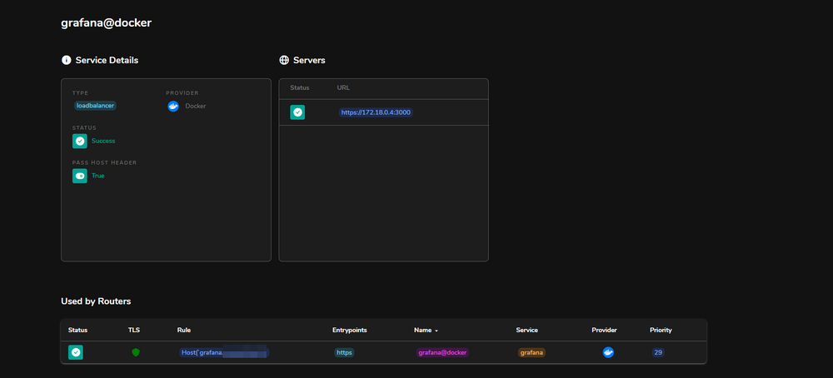This screenshot has height=378, width=833.
Task: Click the TLS column header
Action: pyautogui.click(x=134, y=331)
